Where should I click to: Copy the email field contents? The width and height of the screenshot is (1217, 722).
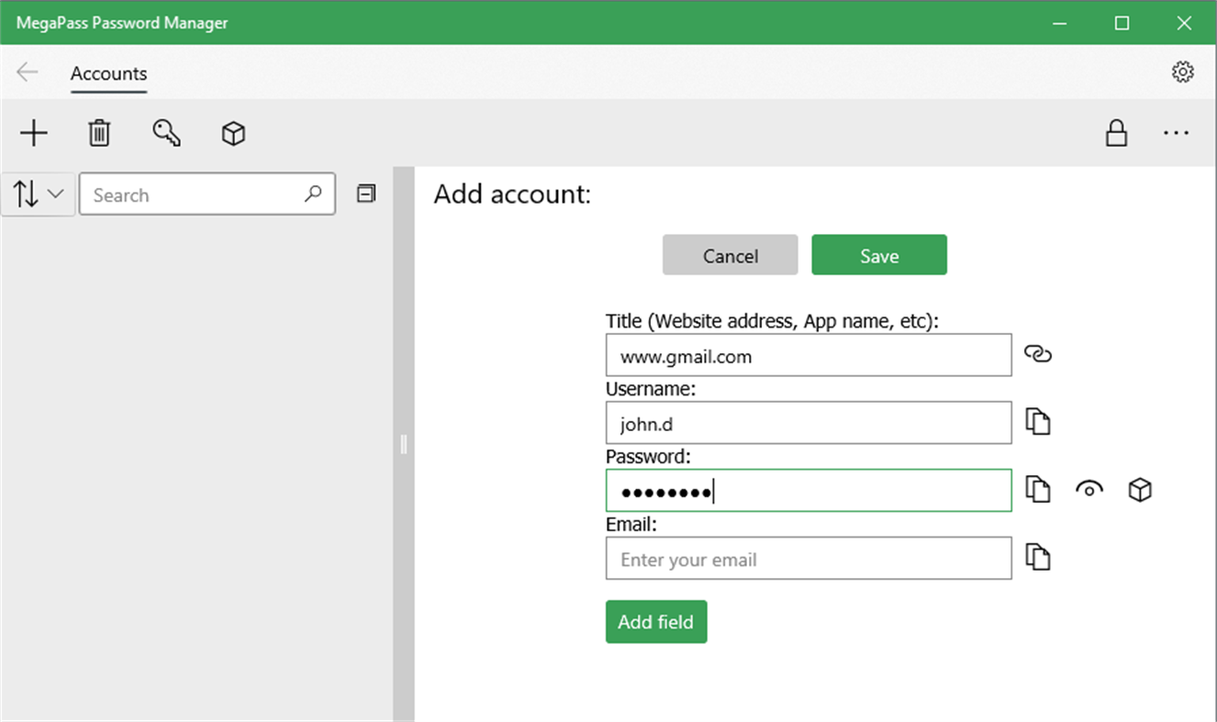[1038, 558]
